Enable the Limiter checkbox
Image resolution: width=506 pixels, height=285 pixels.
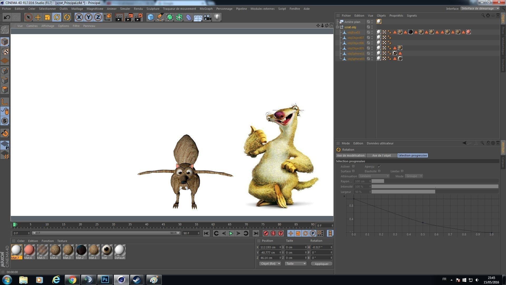402,171
